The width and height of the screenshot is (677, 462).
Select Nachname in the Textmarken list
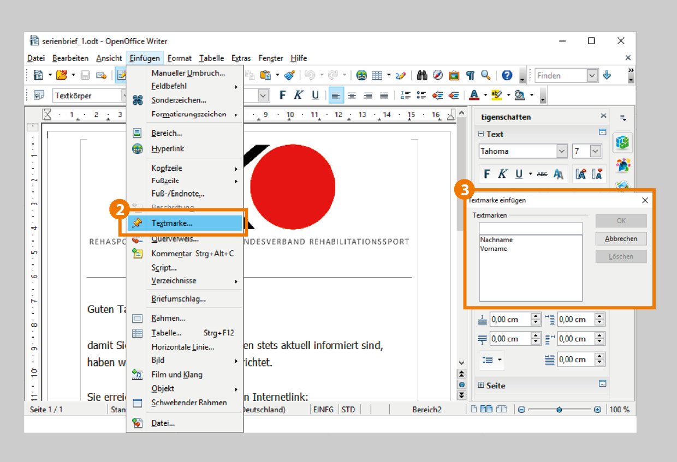pos(496,239)
